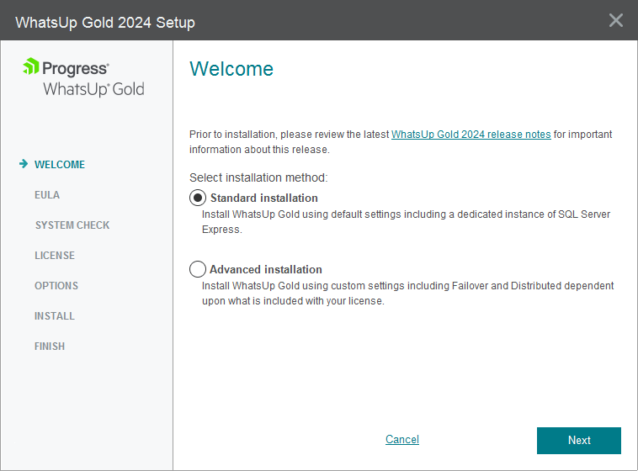Close the setup window with X
Image resolution: width=638 pixels, height=471 pixels.
pyautogui.click(x=616, y=20)
